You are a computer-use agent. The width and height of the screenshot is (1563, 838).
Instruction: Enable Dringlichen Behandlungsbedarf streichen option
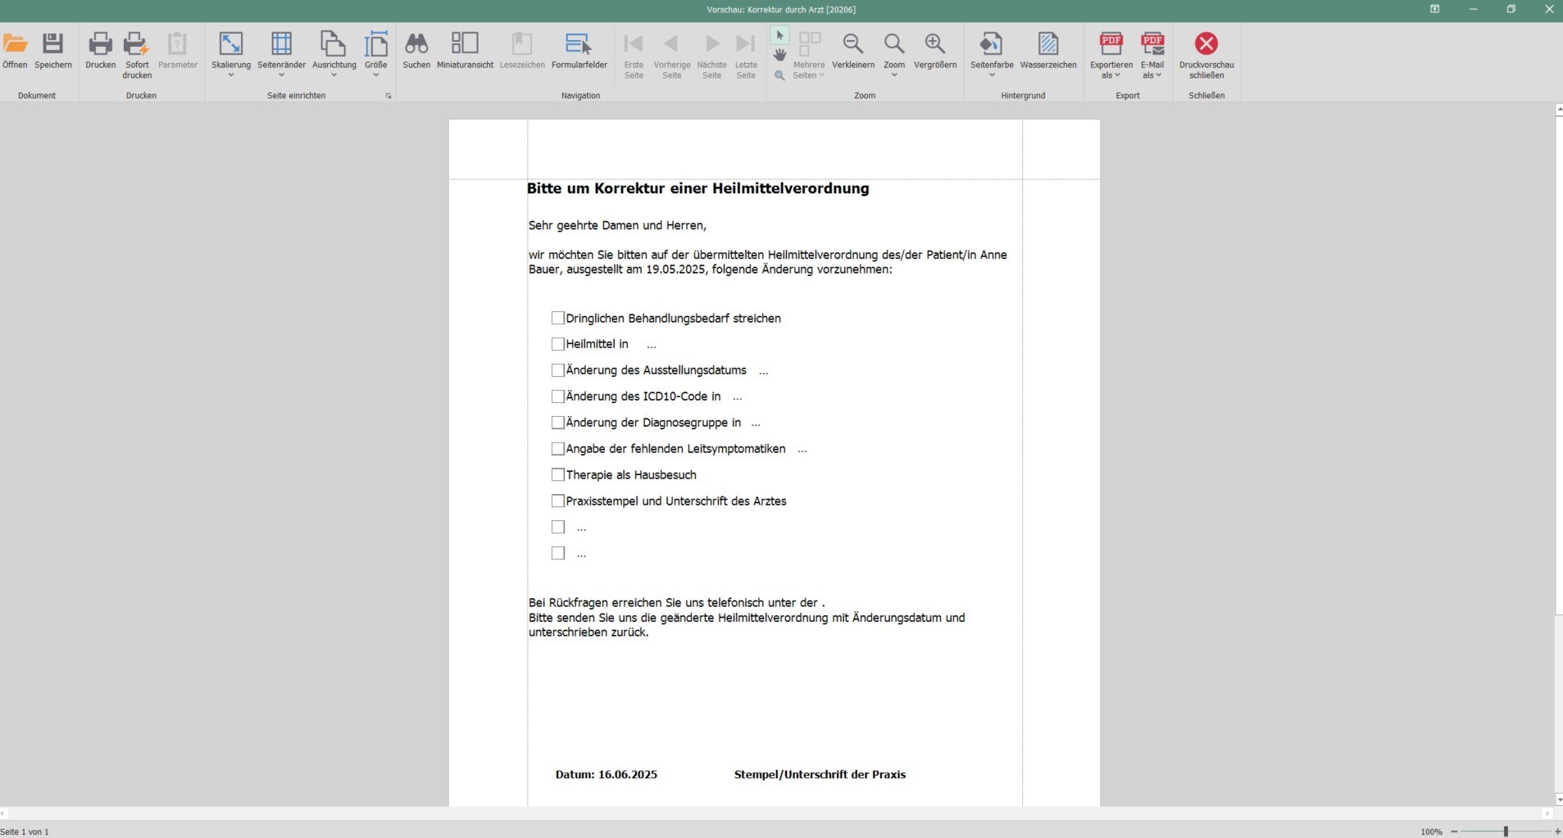558,318
